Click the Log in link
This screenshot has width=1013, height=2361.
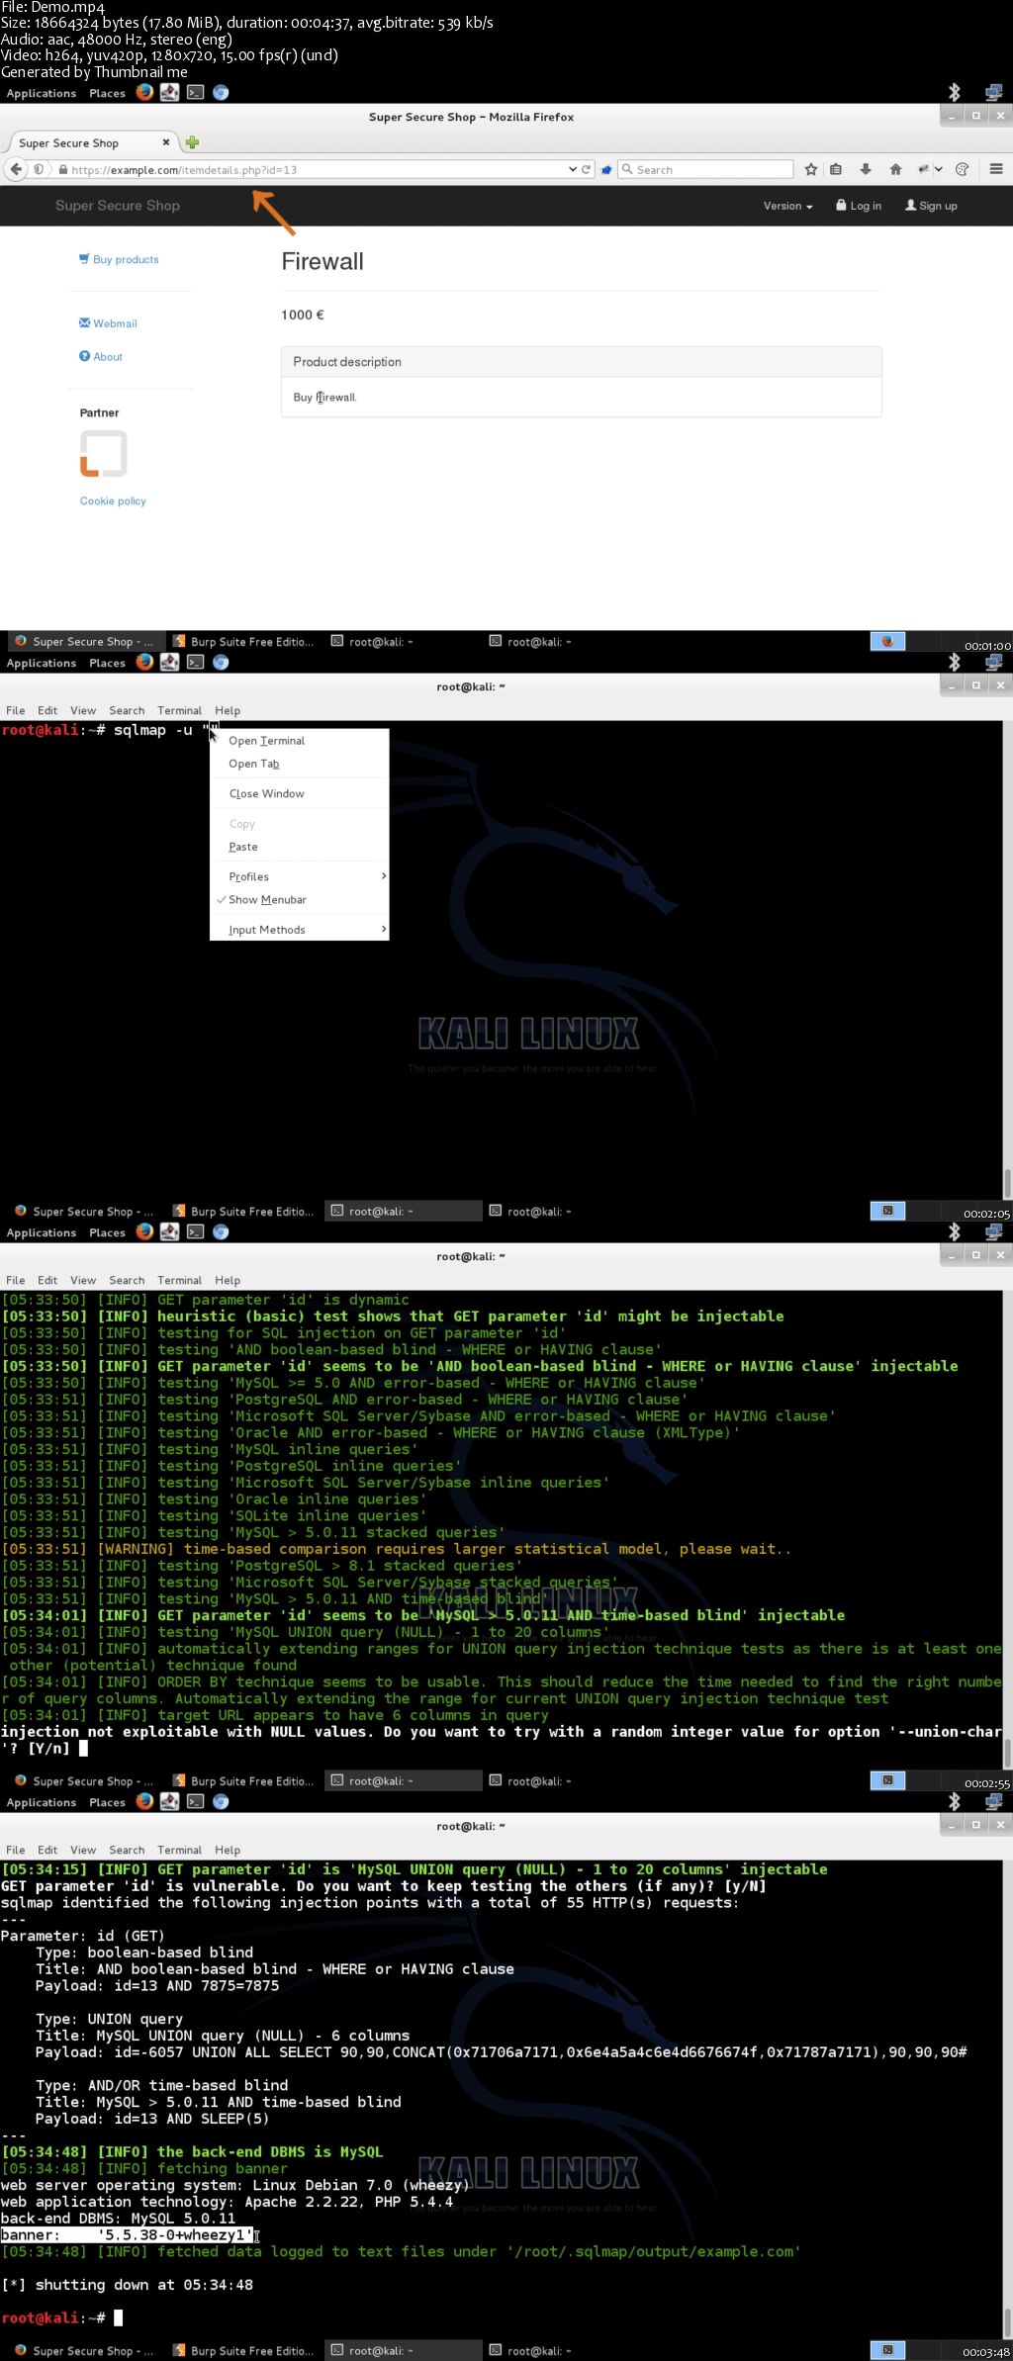pos(859,206)
